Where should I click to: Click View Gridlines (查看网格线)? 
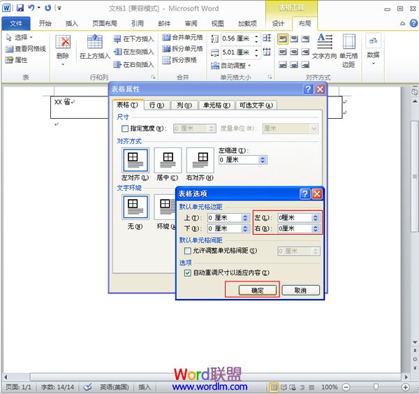point(26,49)
